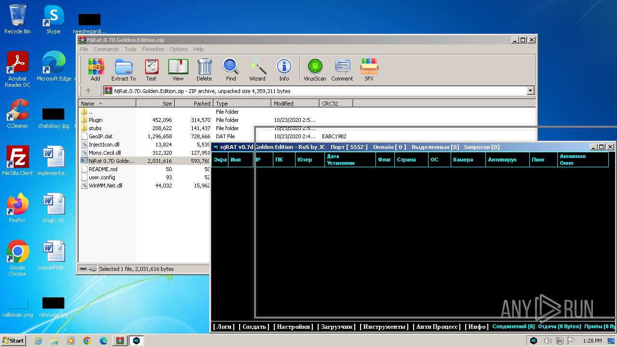The image size is (617, 347).
Task: Click the Пинг column header
Action: (x=543, y=160)
